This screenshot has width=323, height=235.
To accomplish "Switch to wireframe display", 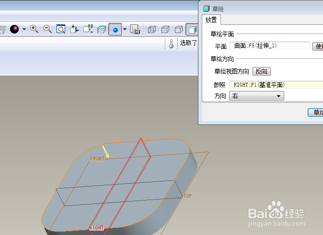I will (x=152, y=29).
